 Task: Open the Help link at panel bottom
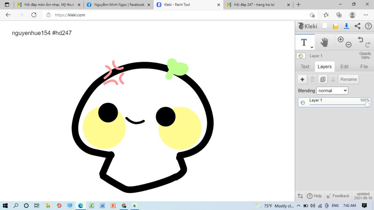(314, 196)
